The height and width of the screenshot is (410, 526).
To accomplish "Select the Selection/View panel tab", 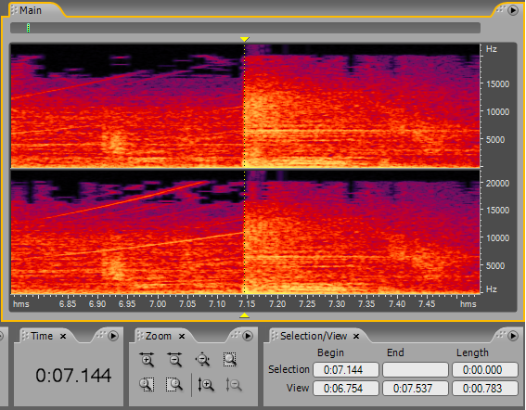I will [x=314, y=336].
